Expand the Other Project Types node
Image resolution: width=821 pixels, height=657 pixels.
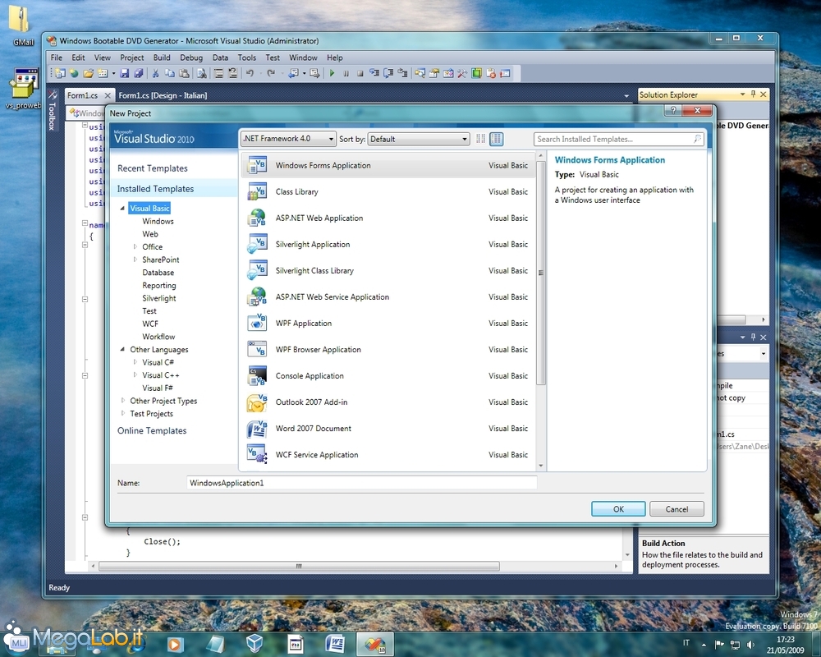[x=122, y=401]
